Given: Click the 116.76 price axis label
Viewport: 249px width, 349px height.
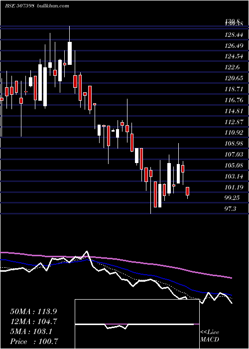Looking at the screenshot, I should coord(234,100).
